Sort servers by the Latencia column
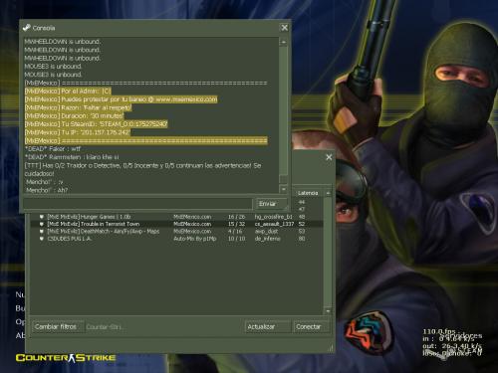The height and width of the screenshot is (373, 498). 308,193
